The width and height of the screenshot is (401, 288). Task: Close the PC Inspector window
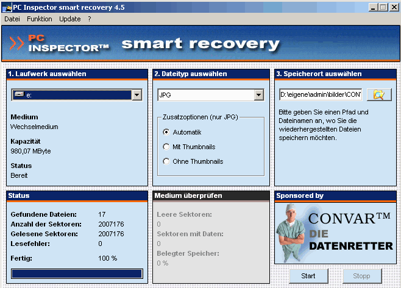pos(394,7)
